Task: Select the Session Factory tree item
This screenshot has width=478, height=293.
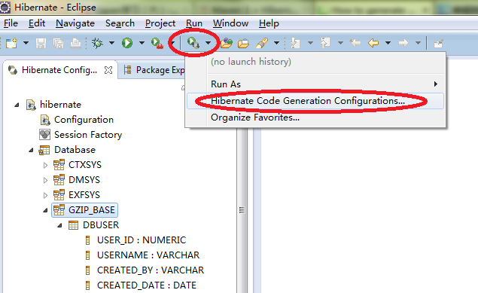Action: point(88,135)
